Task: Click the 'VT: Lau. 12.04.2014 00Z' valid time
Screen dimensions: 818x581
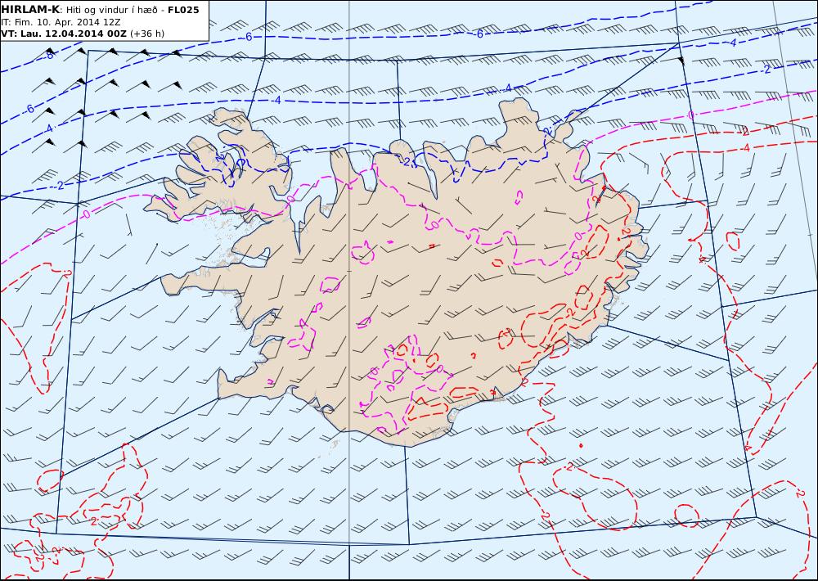Action: click(64, 34)
